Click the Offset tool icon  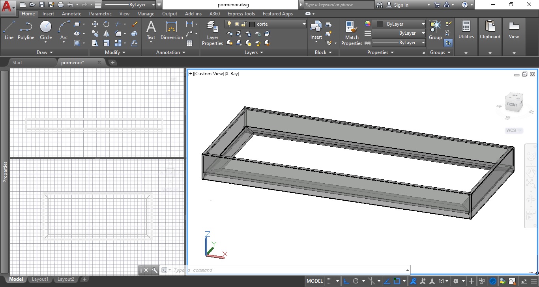click(134, 43)
